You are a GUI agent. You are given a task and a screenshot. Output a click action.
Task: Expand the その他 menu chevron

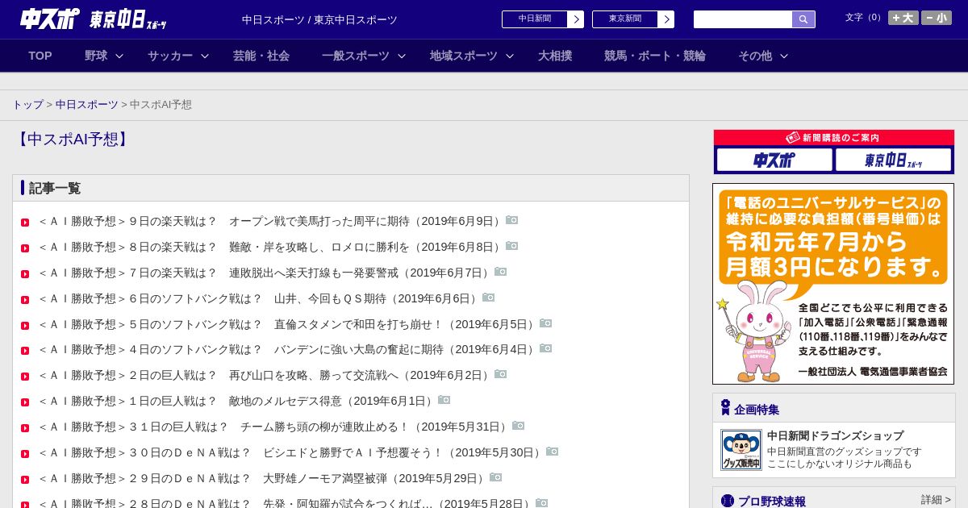[x=784, y=56]
